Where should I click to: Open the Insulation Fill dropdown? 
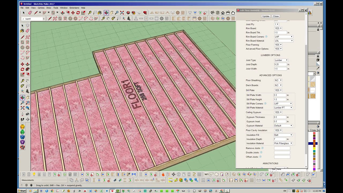(x=283, y=135)
